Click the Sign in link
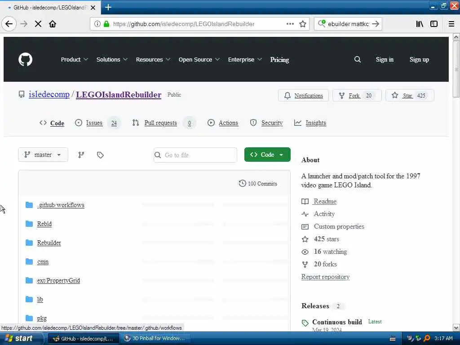The height and width of the screenshot is (345, 460). point(385,60)
